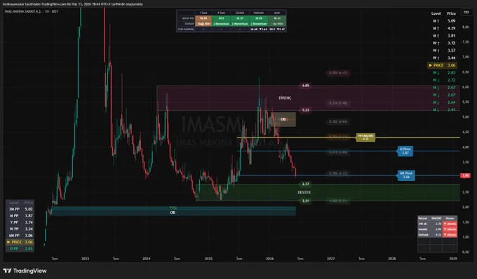Click the 2023 label on time axis
Viewport: 477px width, 279px height.
pos(85,259)
